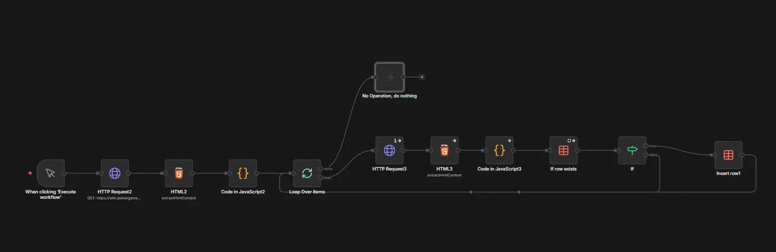Click 'extractHtmlContent' subtitle under HTML2
776x252 pixels.
coord(179,198)
